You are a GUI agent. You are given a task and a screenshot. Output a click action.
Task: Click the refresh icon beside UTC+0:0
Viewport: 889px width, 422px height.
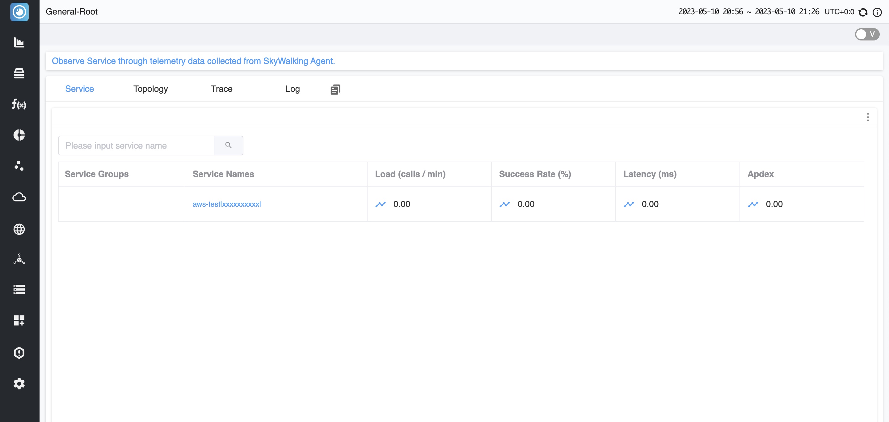point(863,12)
